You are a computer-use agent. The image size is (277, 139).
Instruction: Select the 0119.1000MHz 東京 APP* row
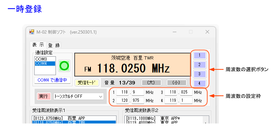tap(164, 118)
